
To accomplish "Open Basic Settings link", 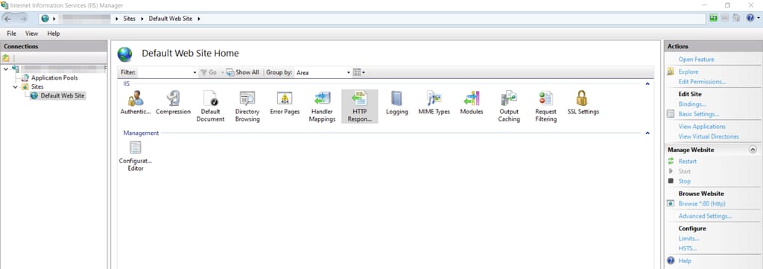I will coord(699,114).
